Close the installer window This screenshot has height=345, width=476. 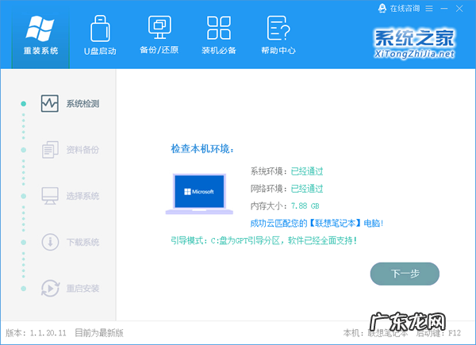[459, 9]
